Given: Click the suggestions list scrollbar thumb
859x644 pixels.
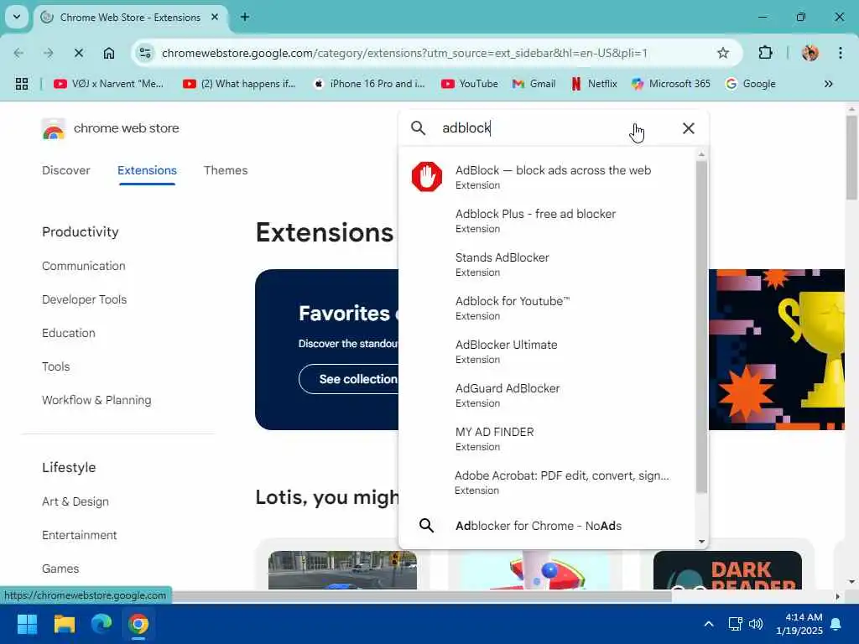Looking at the screenshot, I should point(702,327).
